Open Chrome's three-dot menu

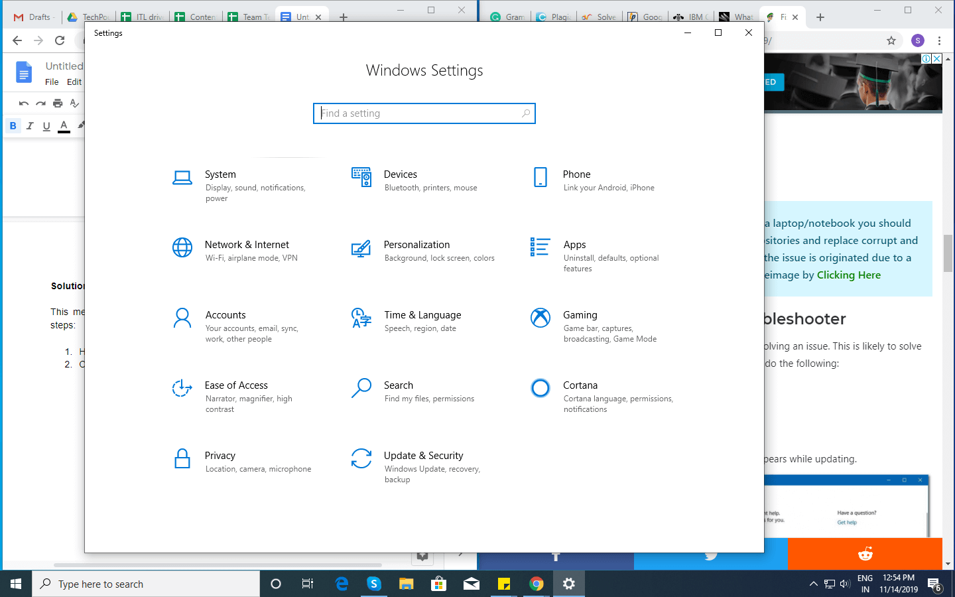[940, 40]
